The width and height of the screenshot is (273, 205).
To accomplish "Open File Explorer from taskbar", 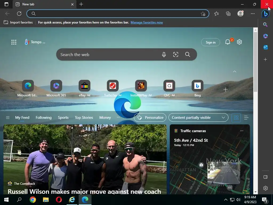I will pos(46,200).
